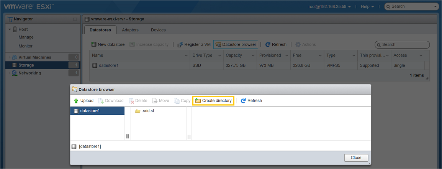Expand the Virtual Machines tree node

click(x=10, y=57)
